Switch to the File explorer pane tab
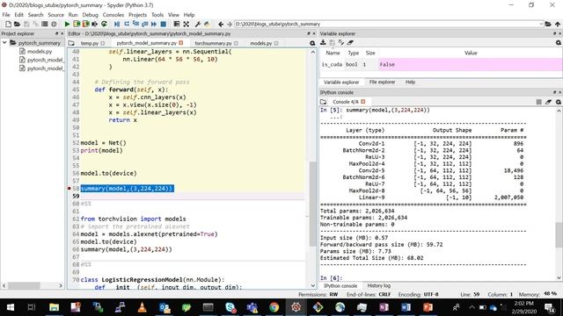 382,82
